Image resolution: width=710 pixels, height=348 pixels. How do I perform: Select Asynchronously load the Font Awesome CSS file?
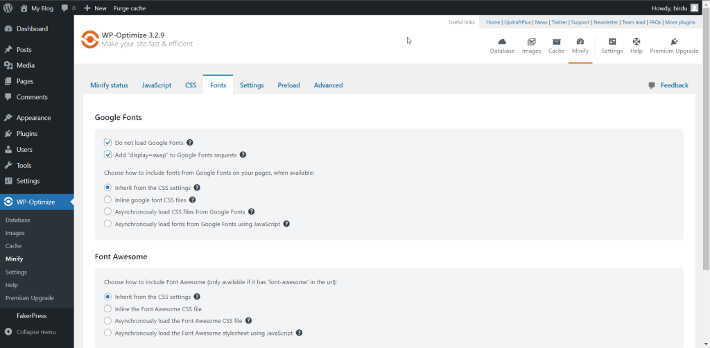[107, 321]
